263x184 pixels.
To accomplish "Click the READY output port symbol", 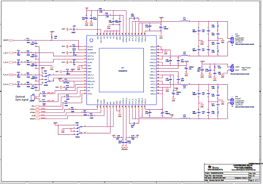I will pos(37,119).
